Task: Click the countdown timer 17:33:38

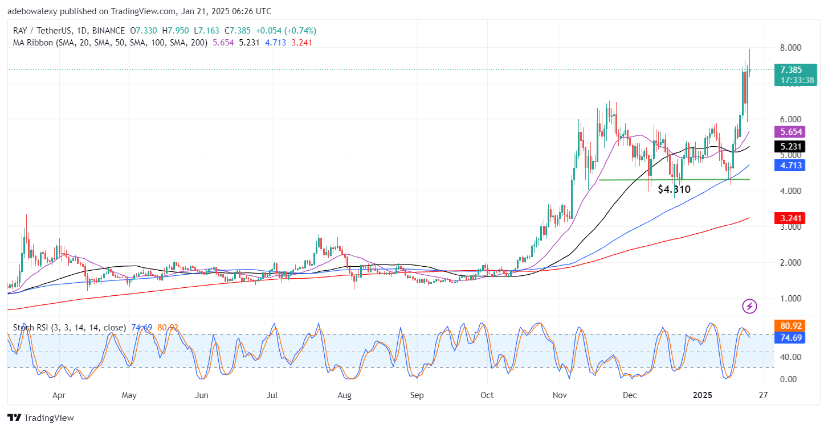Action: click(x=797, y=80)
